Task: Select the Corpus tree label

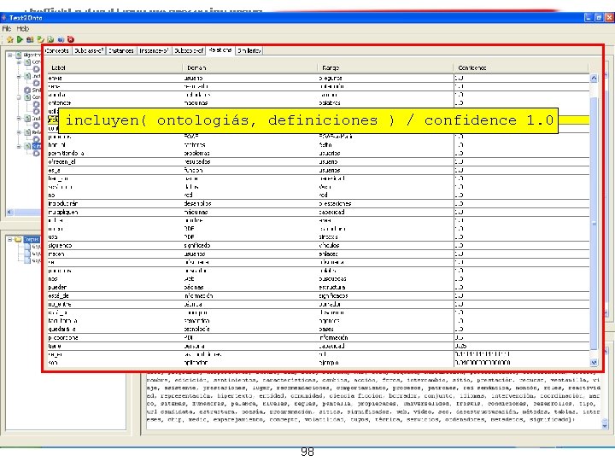Action: (32, 239)
